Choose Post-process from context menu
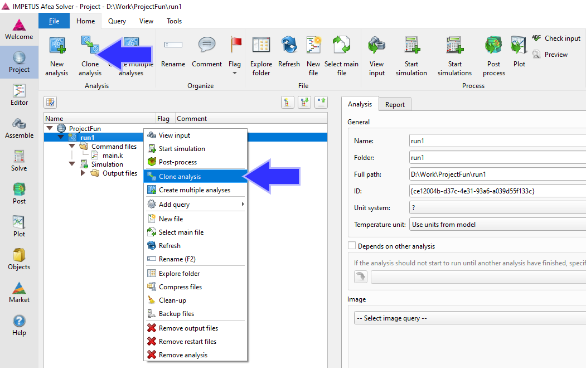This screenshot has width=586, height=369. 196,162
